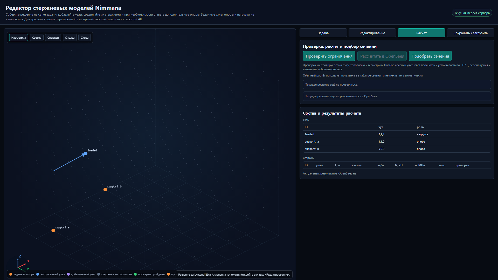498x280 pixels.
Task: Click the Подобрать сечения button
Action: coord(430,56)
